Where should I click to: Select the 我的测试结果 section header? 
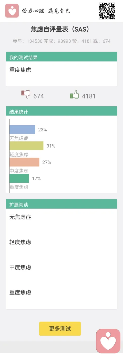pyautogui.click(x=61, y=57)
